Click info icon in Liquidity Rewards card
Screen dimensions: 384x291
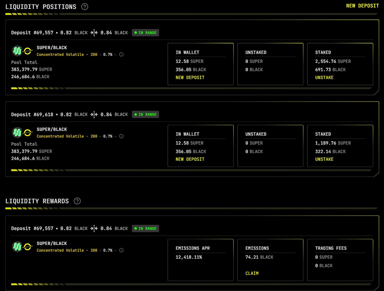[x=121, y=250]
